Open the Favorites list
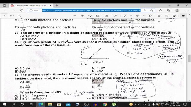 coord(161,10)
